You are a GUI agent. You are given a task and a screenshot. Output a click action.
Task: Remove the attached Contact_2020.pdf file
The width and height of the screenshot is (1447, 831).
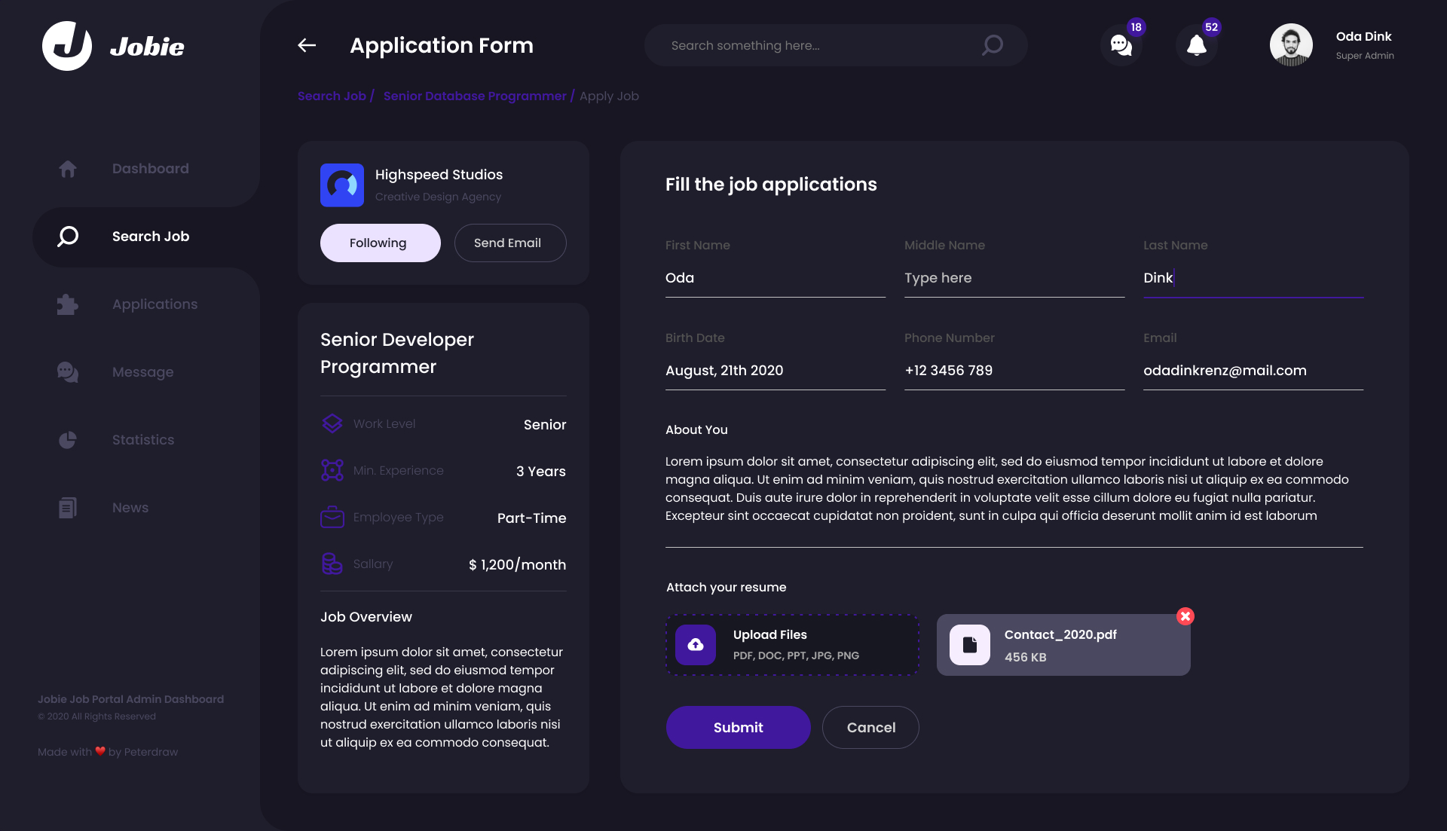pos(1185,616)
